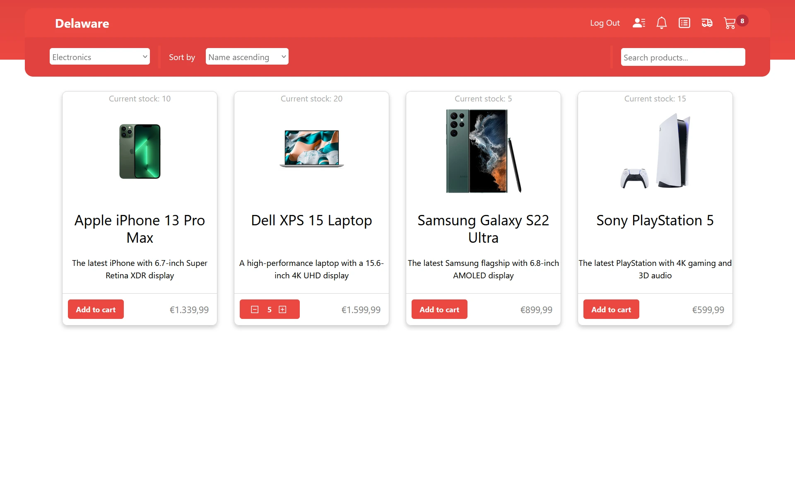The width and height of the screenshot is (795, 497).
Task: Add Samsung Galaxy S22 Ultra to cart
Action: (x=439, y=309)
